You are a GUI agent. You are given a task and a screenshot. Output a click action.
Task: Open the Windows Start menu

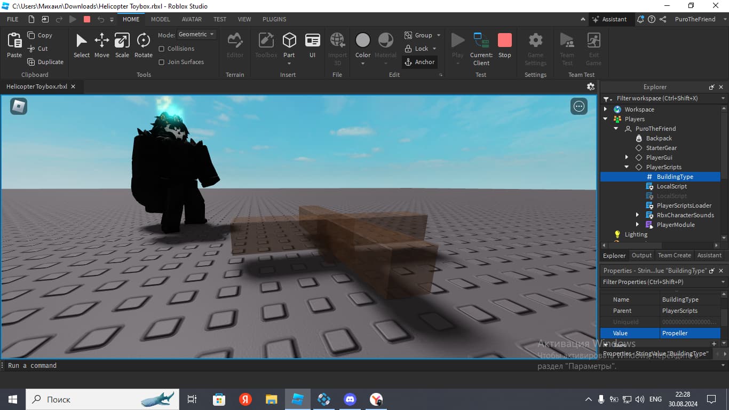click(12, 399)
